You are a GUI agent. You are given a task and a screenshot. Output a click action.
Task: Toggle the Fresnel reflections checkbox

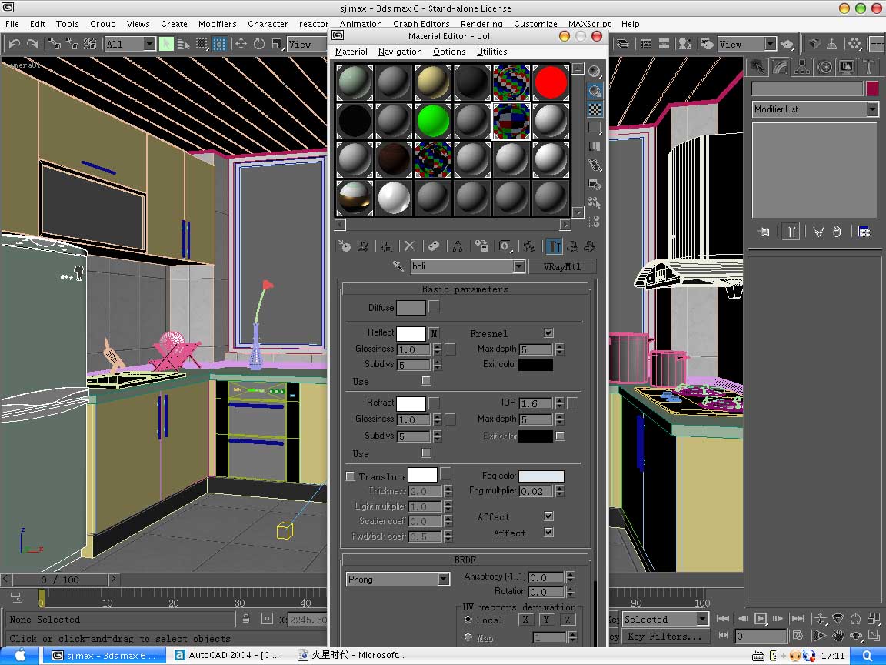pyautogui.click(x=548, y=332)
